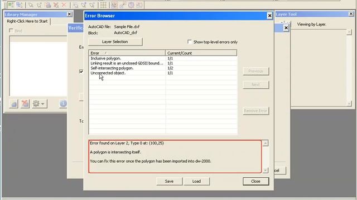Click 'A polygon is intersecting itself.' description text
The height and width of the screenshot is (200, 357).
coord(115,152)
